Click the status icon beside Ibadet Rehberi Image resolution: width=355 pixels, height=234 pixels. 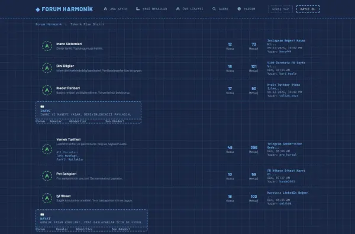(x=47, y=90)
